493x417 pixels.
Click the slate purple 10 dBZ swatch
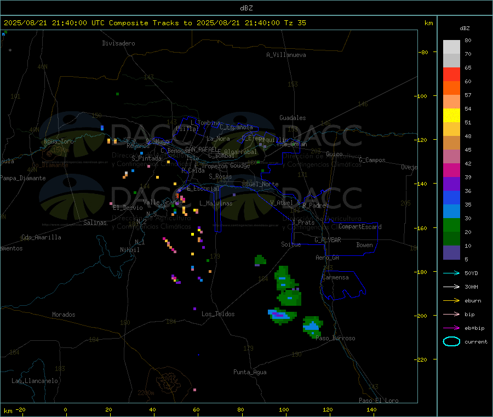click(x=451, y=252)
